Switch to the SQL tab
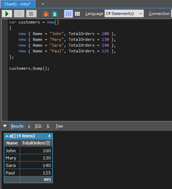 [x=38, y=126]
